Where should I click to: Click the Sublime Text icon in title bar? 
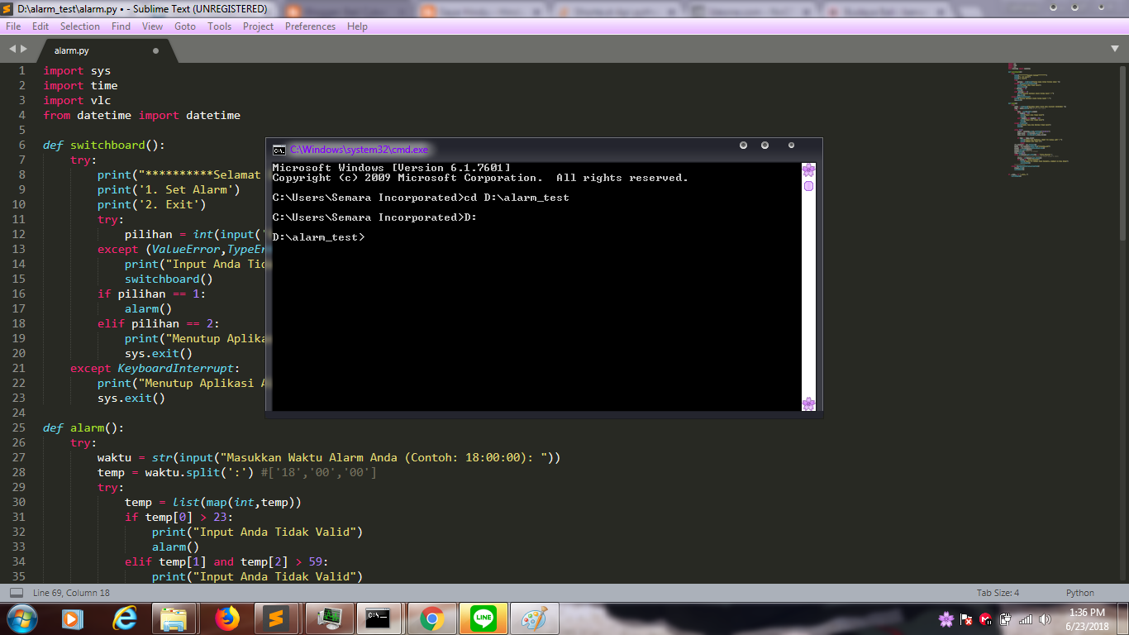8,9
